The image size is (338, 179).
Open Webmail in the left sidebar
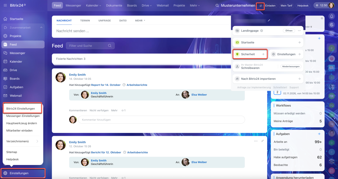tap(23, 96)
